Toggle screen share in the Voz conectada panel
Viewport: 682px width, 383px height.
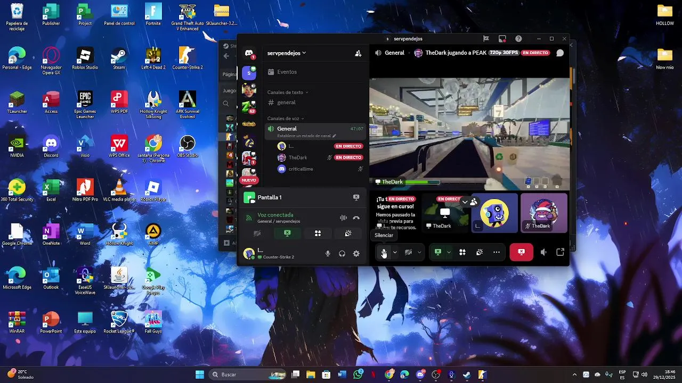pyautogui.click(x=287, y=233)
